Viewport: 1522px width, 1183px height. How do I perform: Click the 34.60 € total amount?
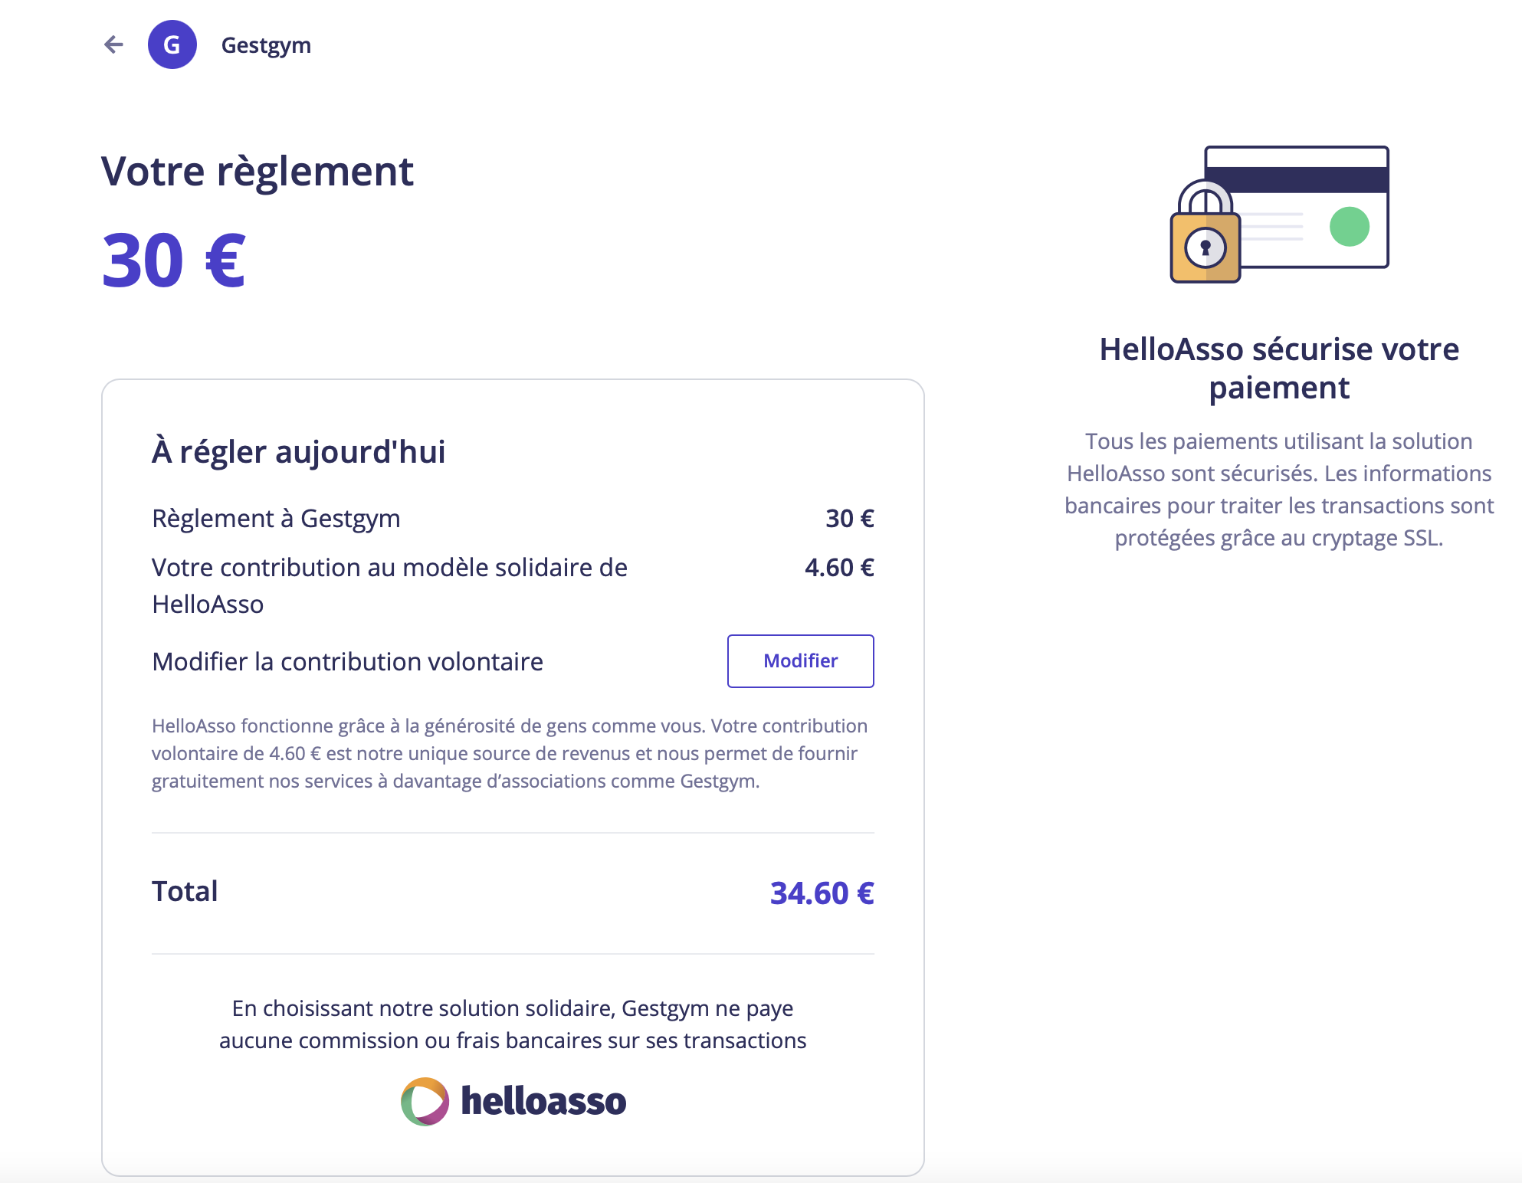click(x=822, y=893)
